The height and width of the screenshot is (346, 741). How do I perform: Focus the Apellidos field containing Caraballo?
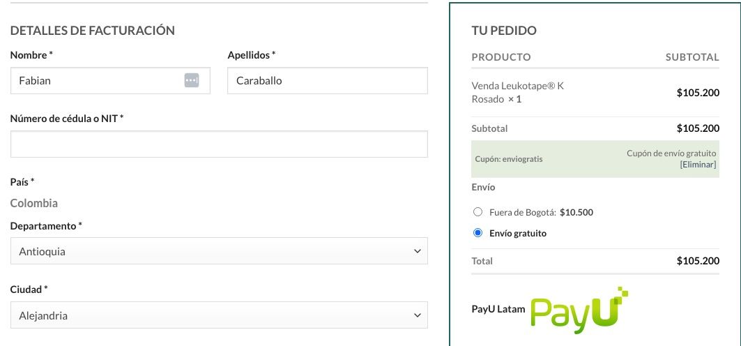tap(328, 80)
